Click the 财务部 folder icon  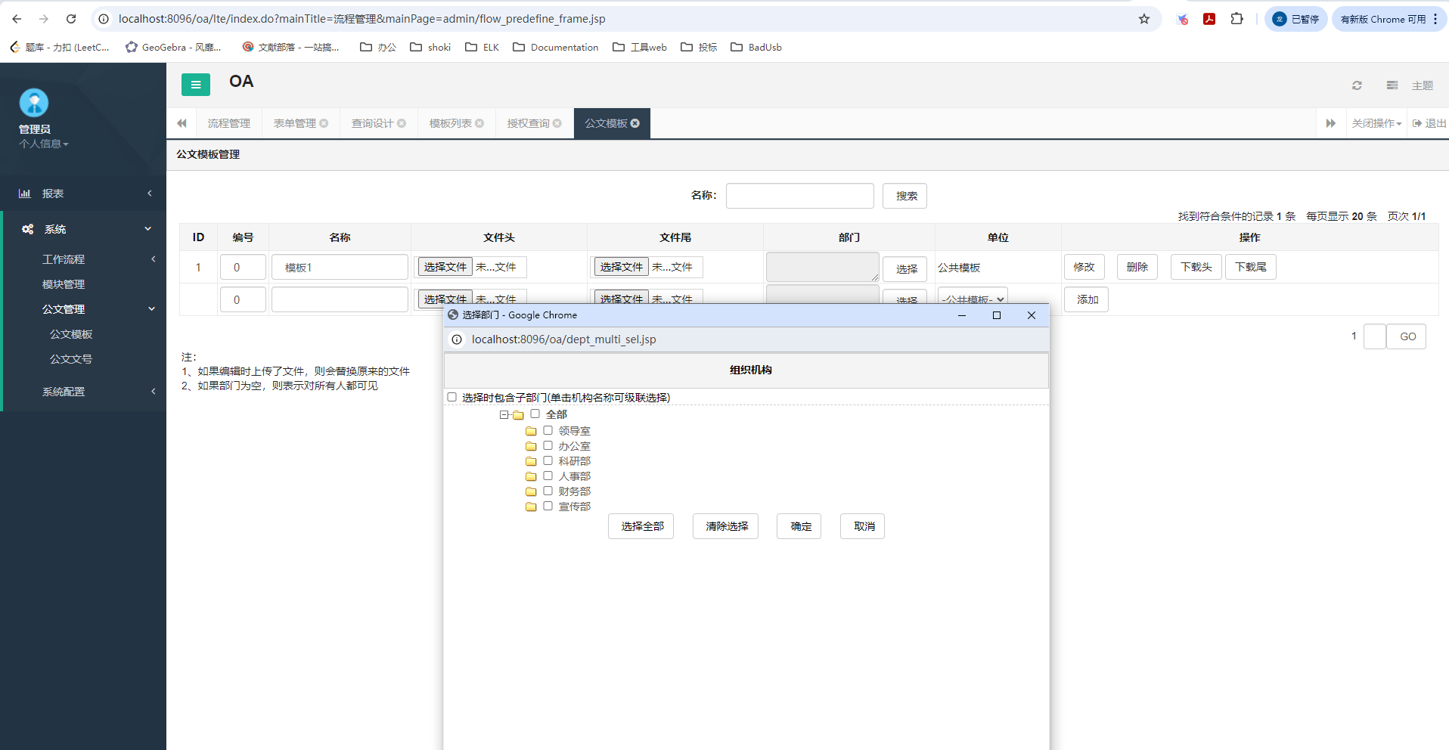pyautogui.click(x=531, y=491)
